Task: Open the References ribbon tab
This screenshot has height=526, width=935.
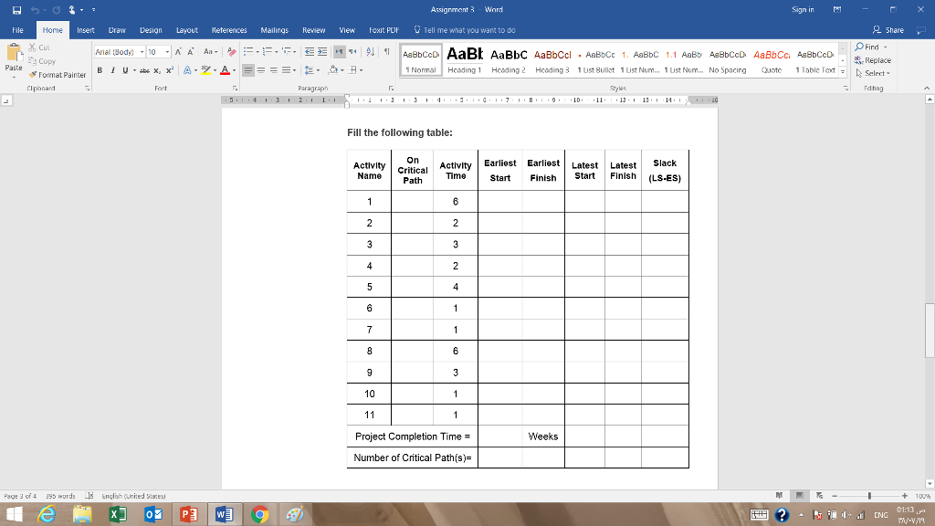Action: [x=227, y=30]
